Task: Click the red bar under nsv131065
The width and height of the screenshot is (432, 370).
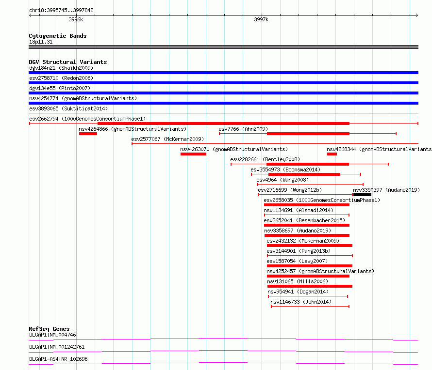Action: (310, 286)
